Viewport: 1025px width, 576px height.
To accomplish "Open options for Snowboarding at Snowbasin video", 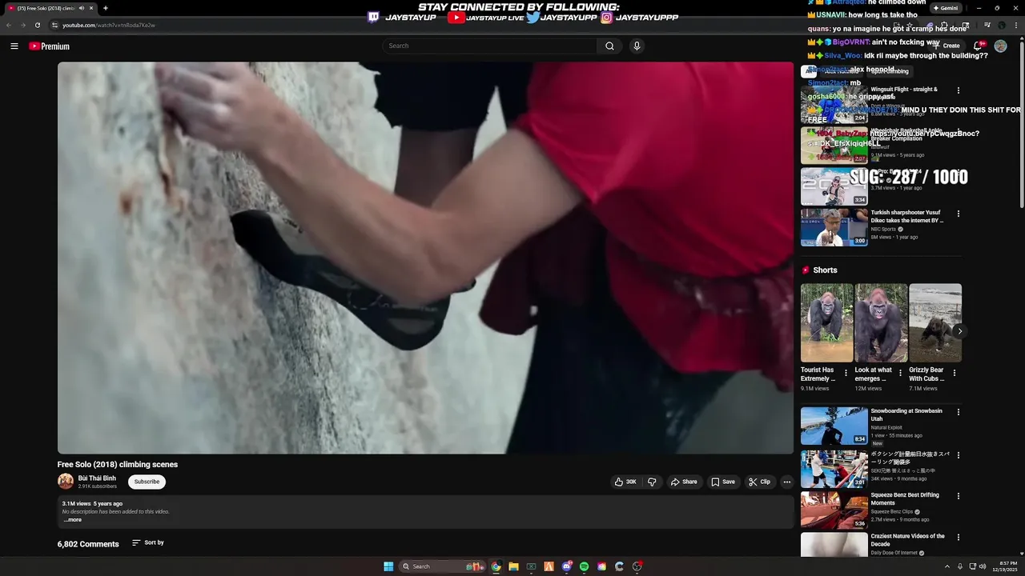I will coord(958,412).
